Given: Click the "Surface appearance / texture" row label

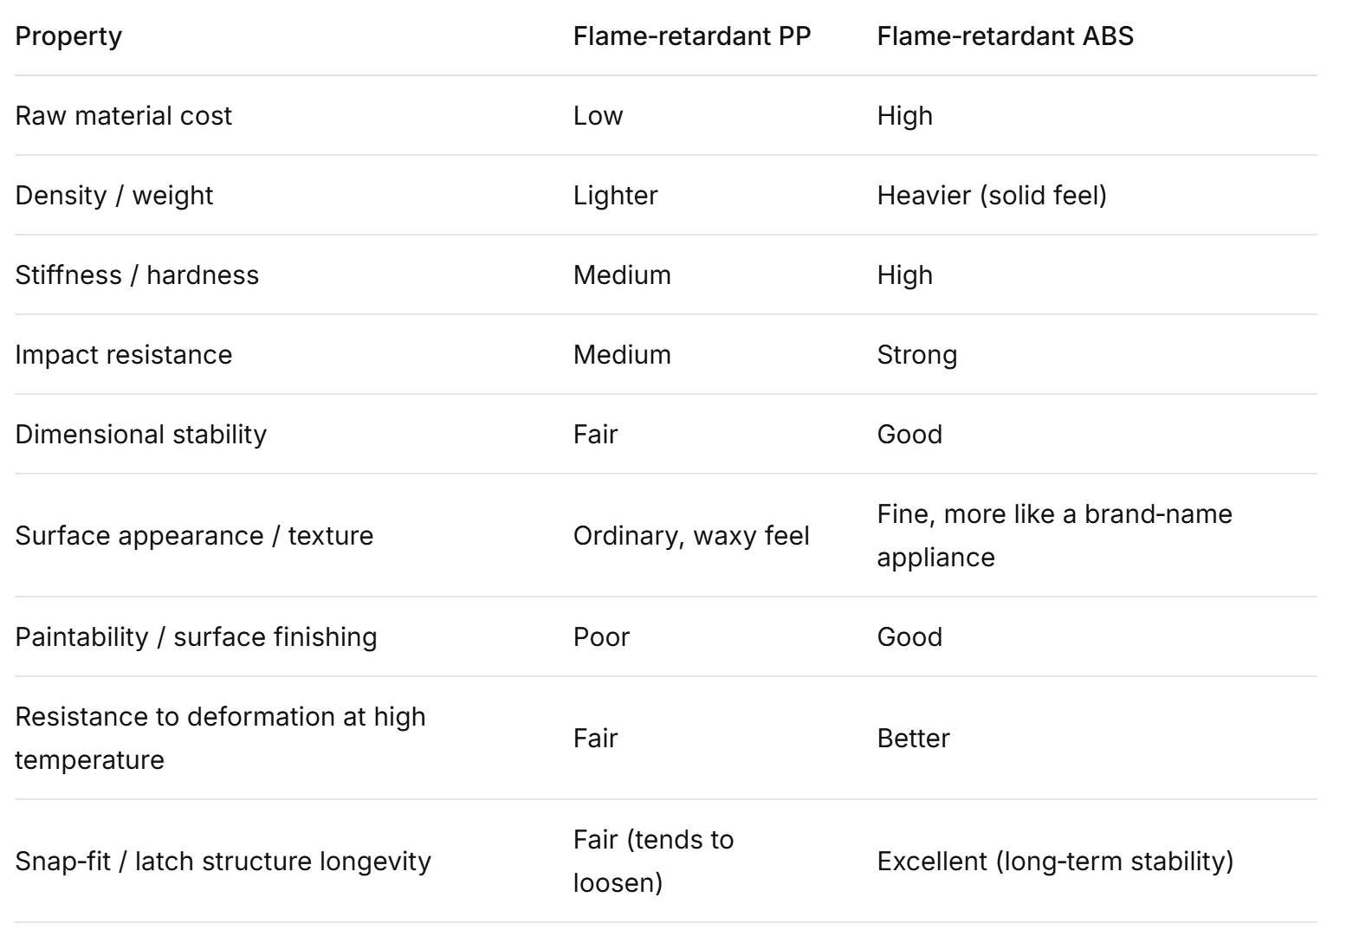Looking at the screenshot, I should click(x=194, y=536).
